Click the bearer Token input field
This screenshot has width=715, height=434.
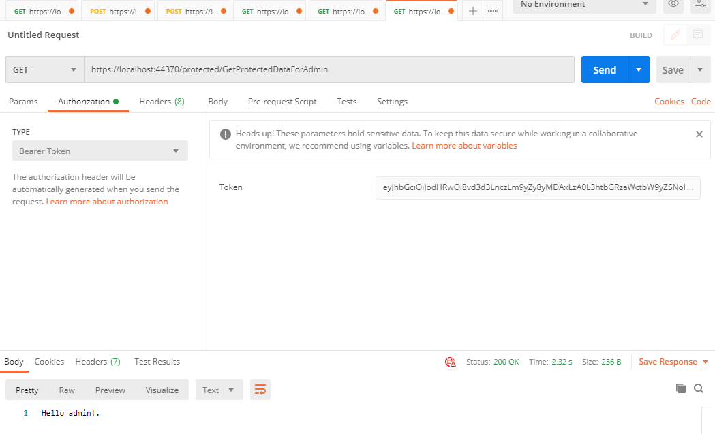click(538, 187)
